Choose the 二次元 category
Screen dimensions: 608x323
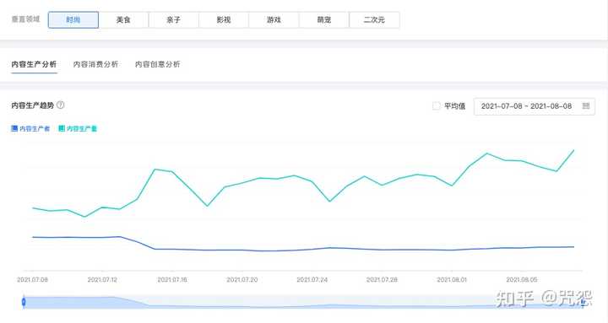tap(374, 19)
